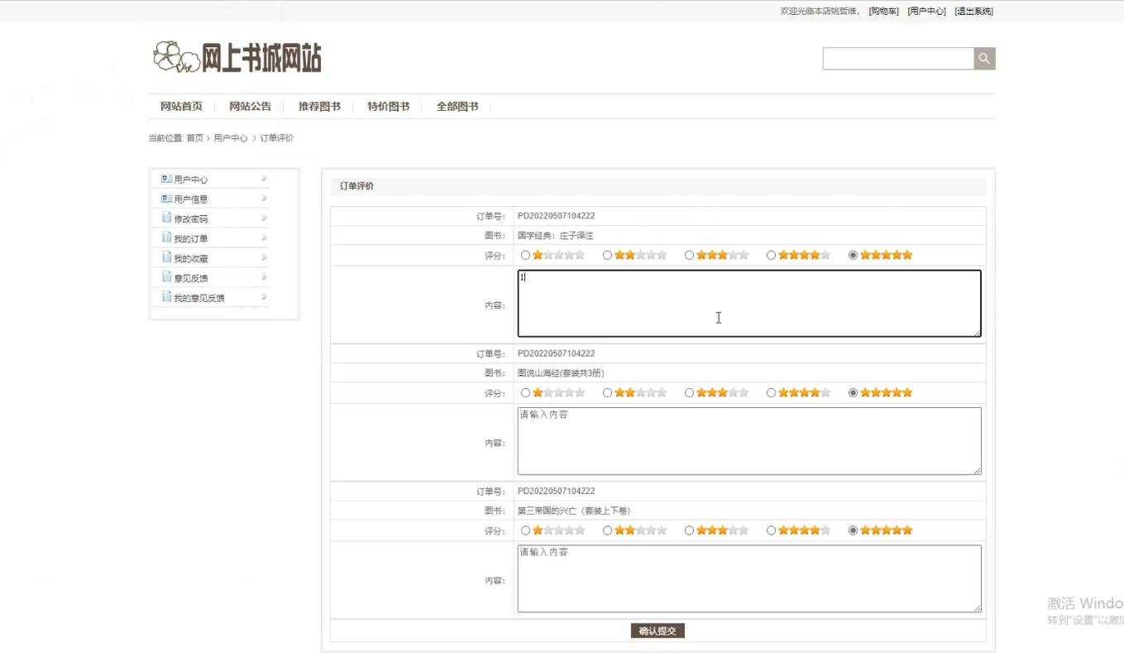Expand arrow next to 修改密码
The height and width of the screenshot is (653, 1124).
[x=264, y=218]
